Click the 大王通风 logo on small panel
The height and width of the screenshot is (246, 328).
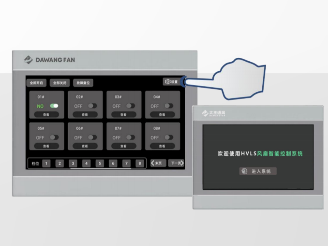(214, 114)
